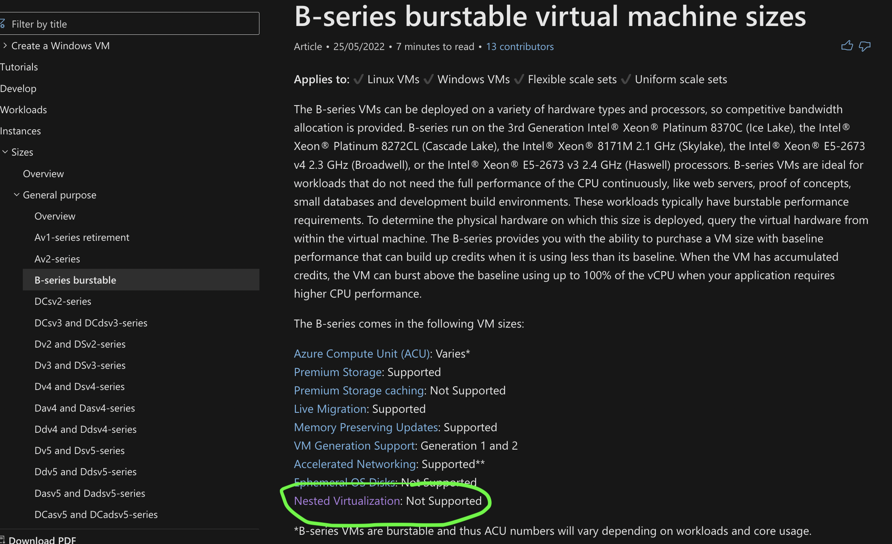
Task: Collapse the General purpose section
Action: [16, 195]
